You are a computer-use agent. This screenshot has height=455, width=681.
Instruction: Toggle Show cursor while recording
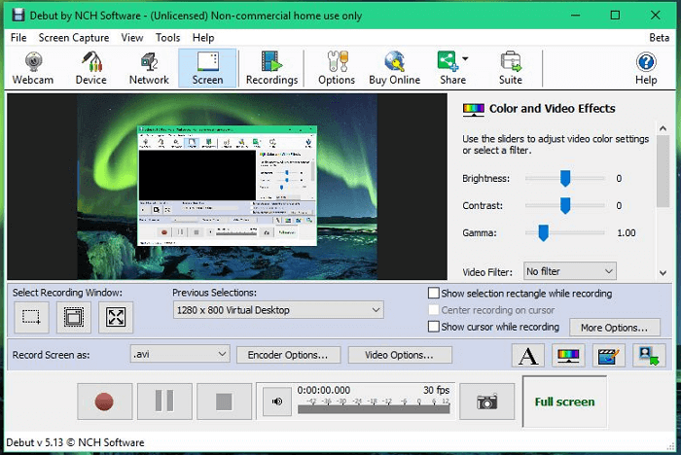(434, 328)
